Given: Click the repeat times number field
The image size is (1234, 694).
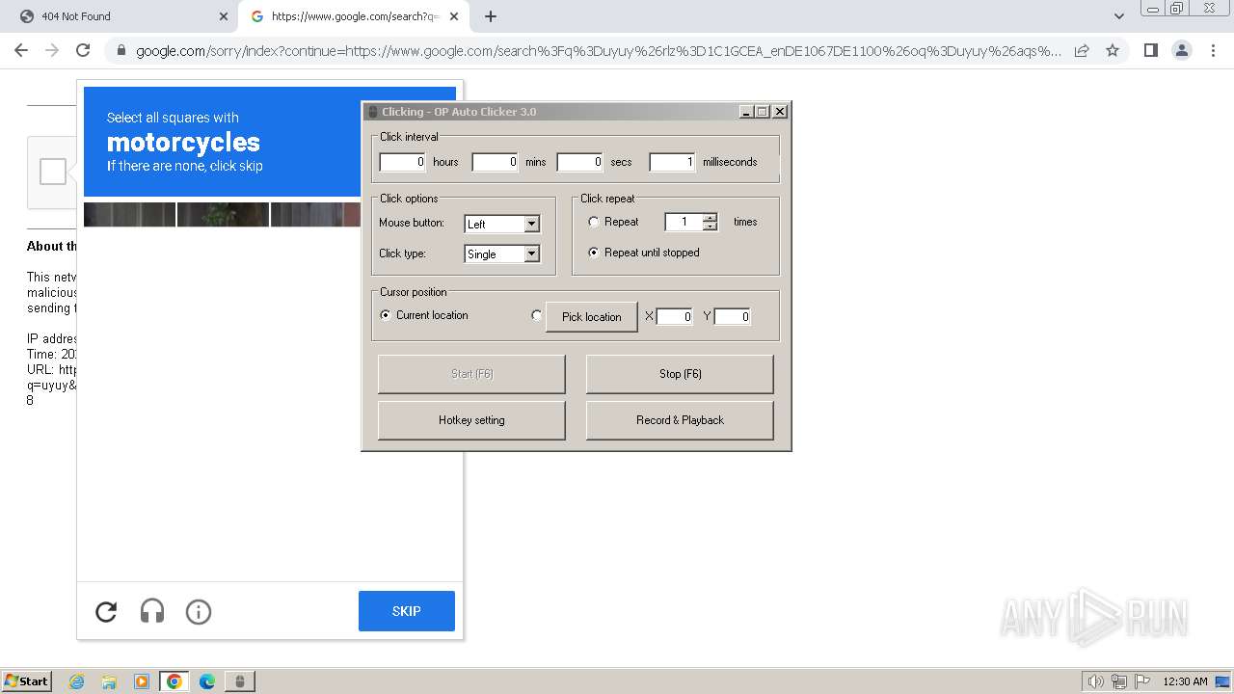Looking at the screenshot, I should (684, 222).
